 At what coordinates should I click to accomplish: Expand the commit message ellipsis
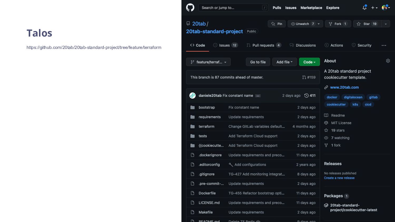point(258,96)
